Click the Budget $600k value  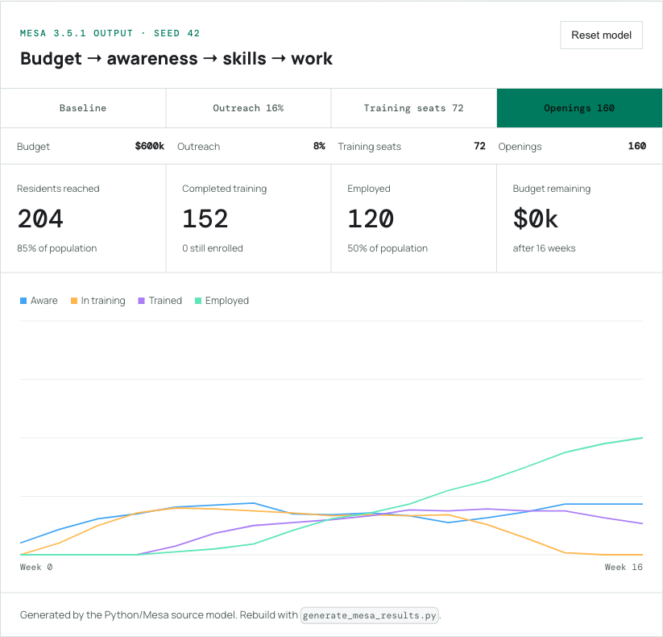(x=149, y=146)
